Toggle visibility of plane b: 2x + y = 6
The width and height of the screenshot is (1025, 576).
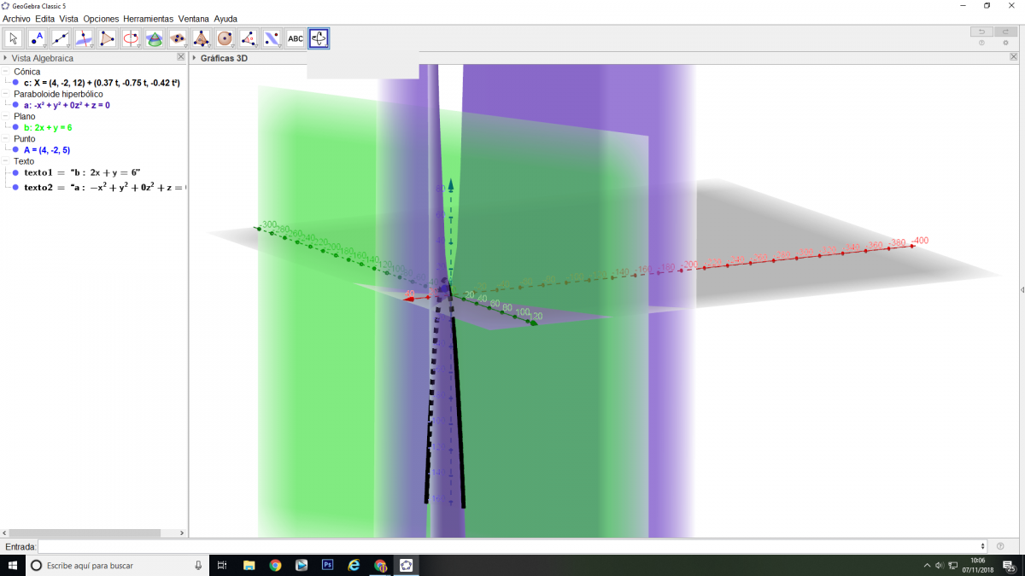(15, 127)
